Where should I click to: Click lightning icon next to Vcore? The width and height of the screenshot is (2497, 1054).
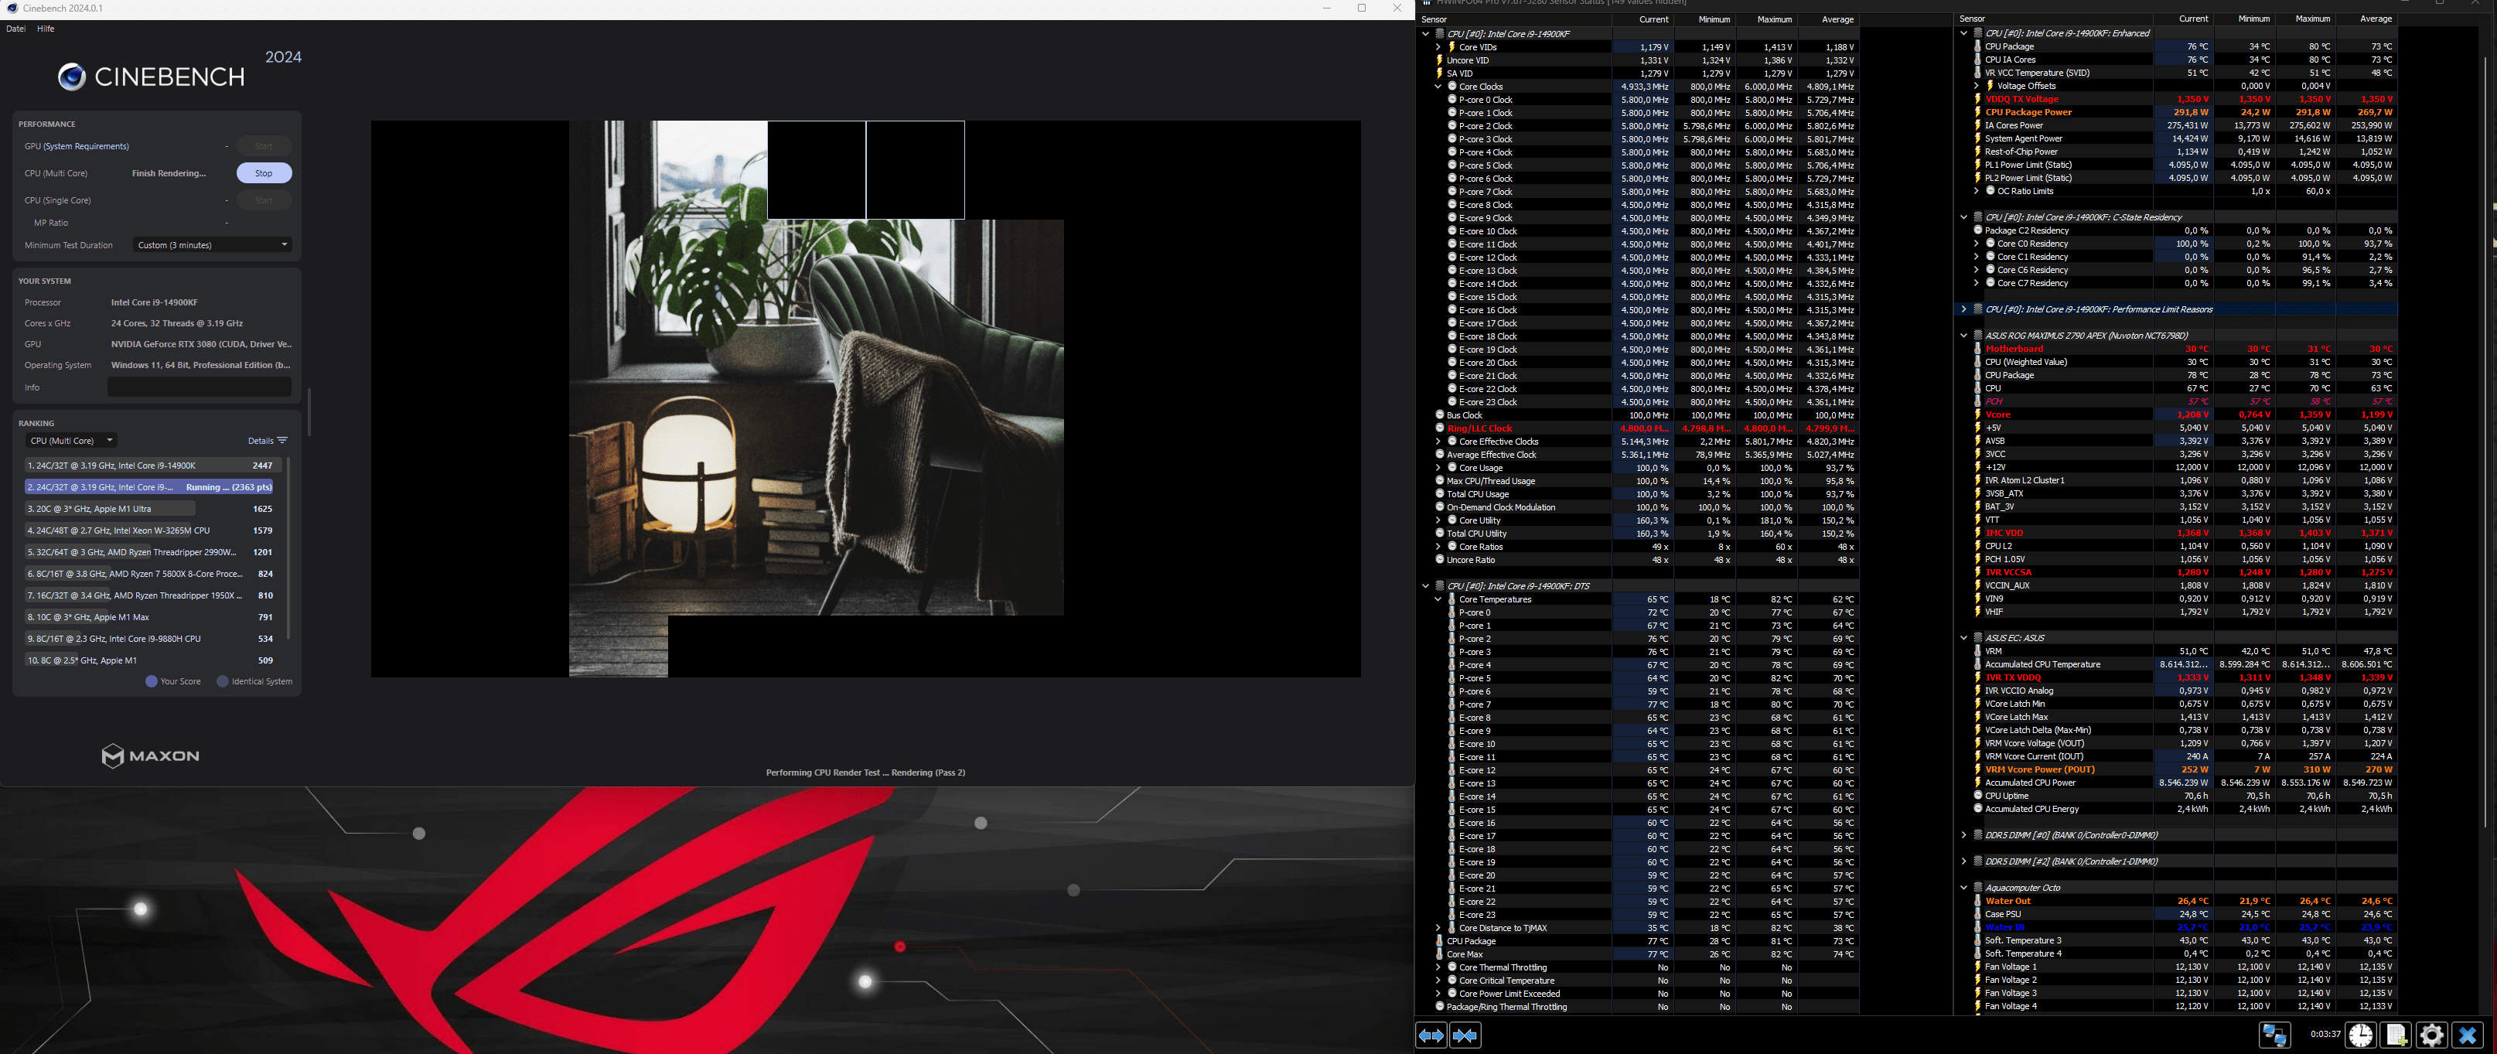(x=1977, y=414)
